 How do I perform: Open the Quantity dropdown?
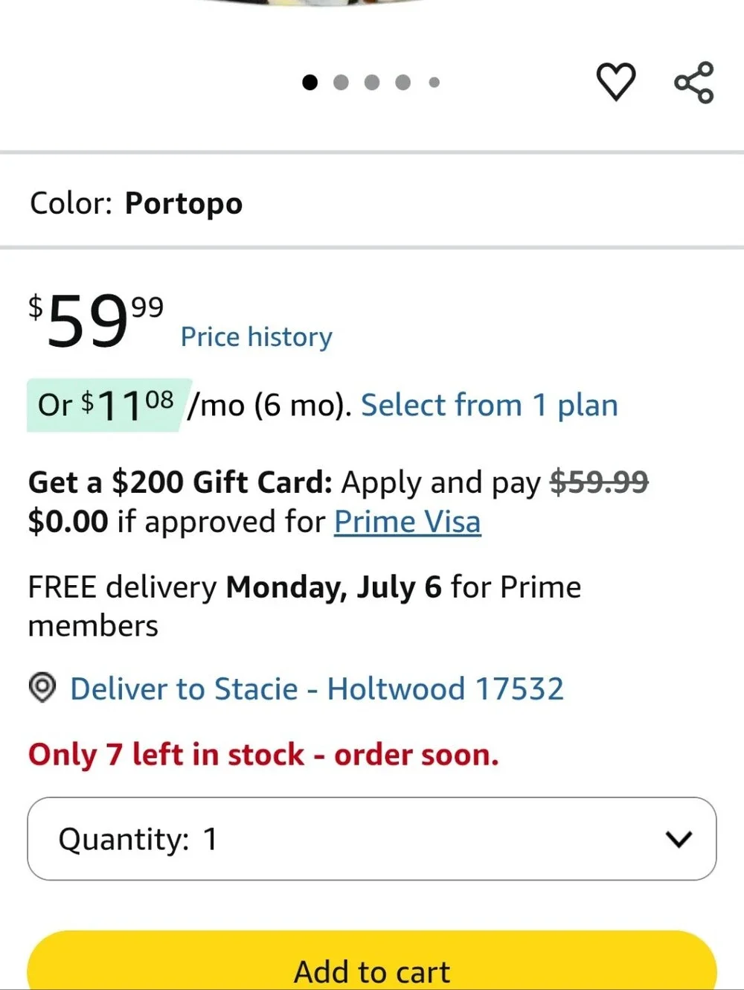pos(372,839)
